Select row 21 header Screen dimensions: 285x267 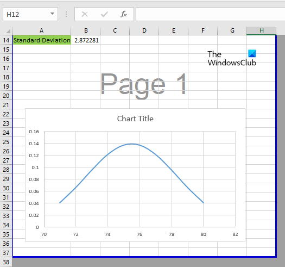[6, 105]
